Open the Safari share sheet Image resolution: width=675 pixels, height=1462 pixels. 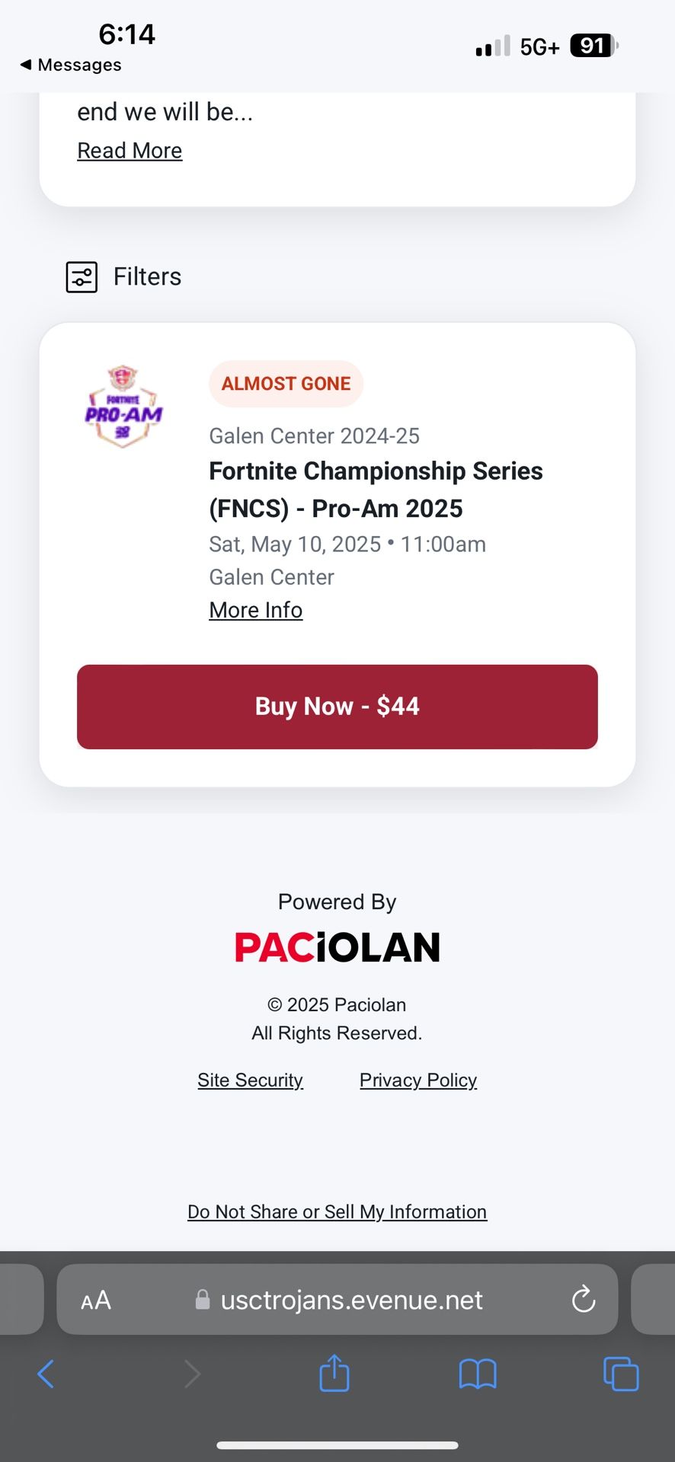334,1373
